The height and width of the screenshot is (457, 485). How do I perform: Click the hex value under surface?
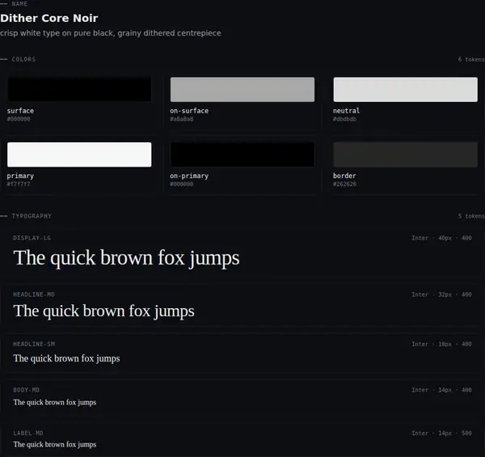point(19,119)
